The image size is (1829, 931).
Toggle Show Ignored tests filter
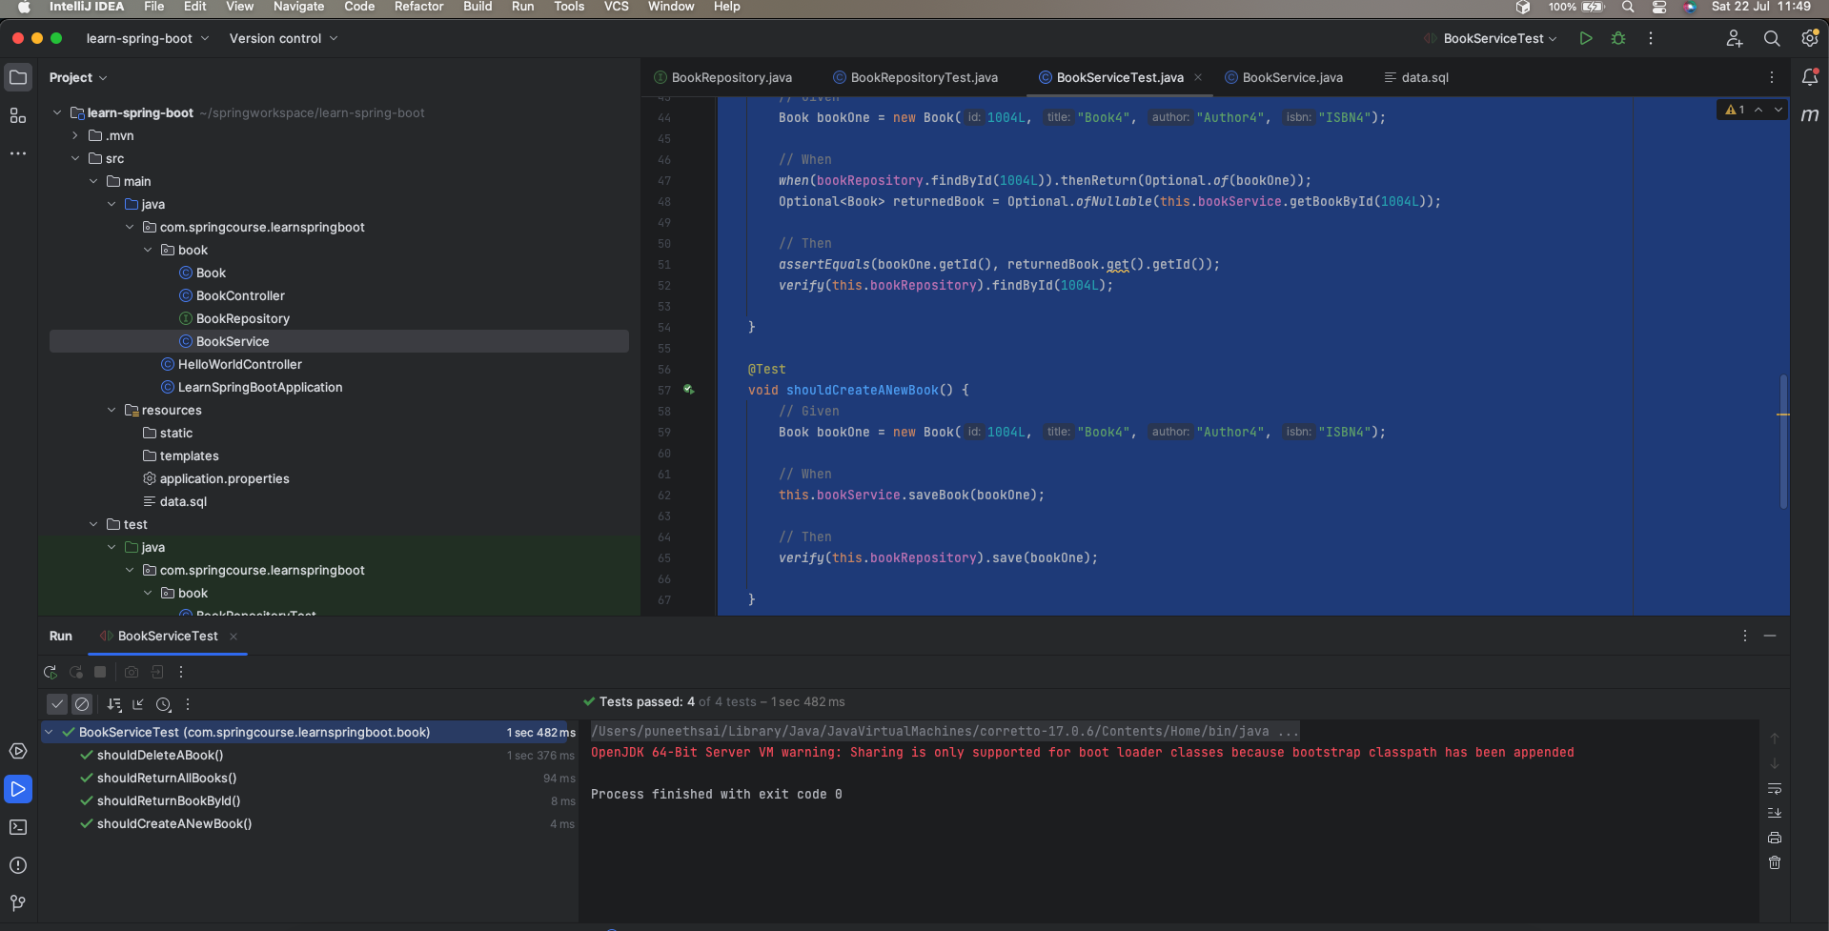point(82,704)
